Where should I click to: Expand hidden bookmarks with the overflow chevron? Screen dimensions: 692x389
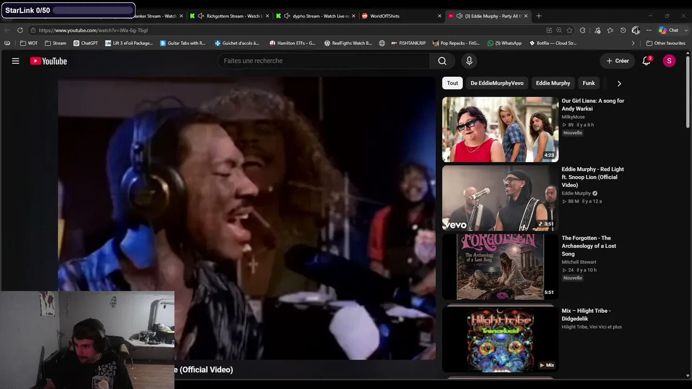[633, 43]
